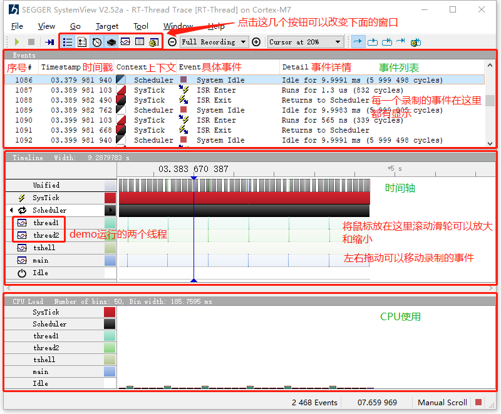
Task: Open the Tool menu
Action: pos(141,26)
